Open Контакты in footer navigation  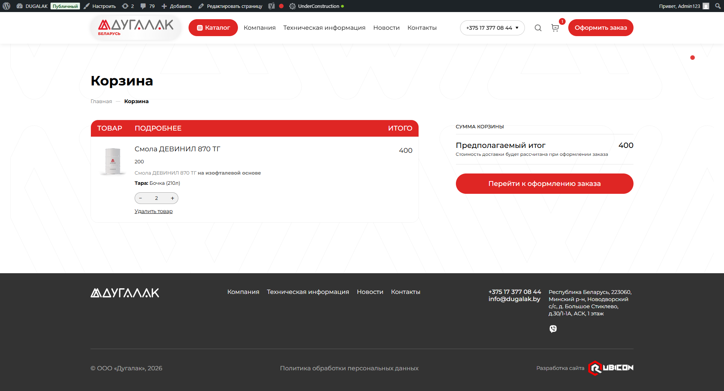pos(405,292)
